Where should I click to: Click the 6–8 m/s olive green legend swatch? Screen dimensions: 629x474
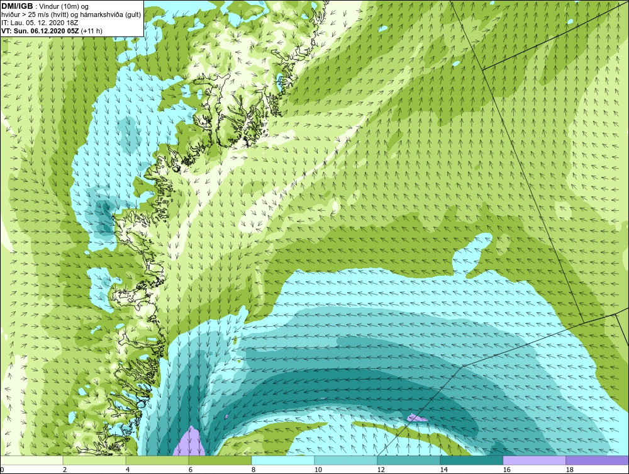tap(220, 460)
